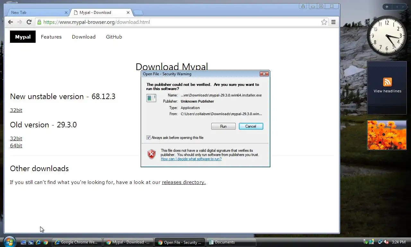Add a gadget with the sidebar plus button
Viewport: 411px width, 247px height.
[387, 7]
